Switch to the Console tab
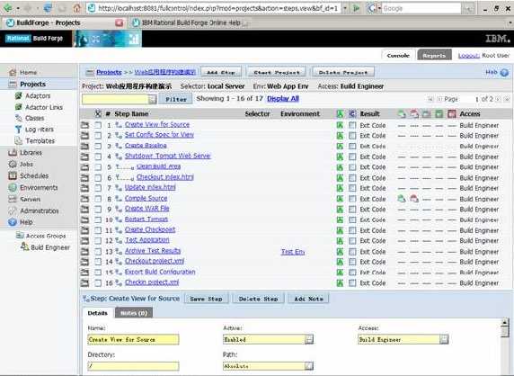Image resolution: width=514 pixels, height=376 pixels. point(398,56)
